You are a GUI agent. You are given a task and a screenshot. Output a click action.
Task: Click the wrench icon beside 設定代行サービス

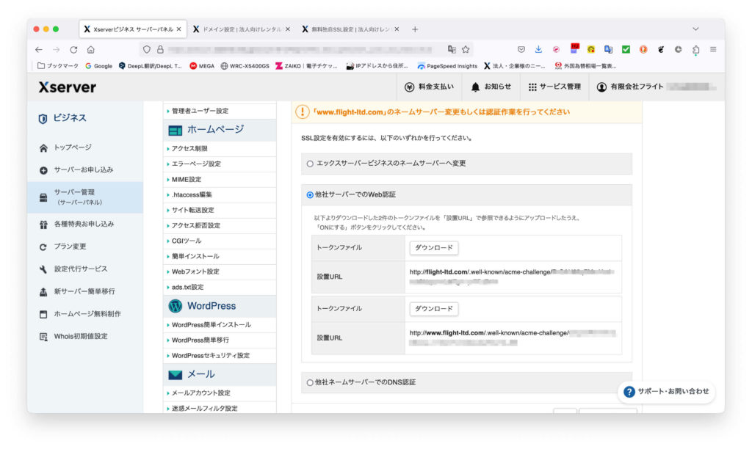coord(43,270)
